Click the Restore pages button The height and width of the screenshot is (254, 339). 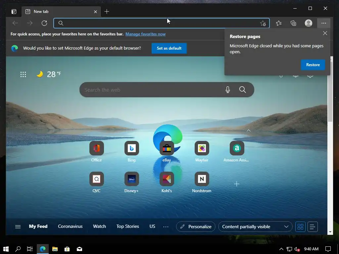pos(313,65)
